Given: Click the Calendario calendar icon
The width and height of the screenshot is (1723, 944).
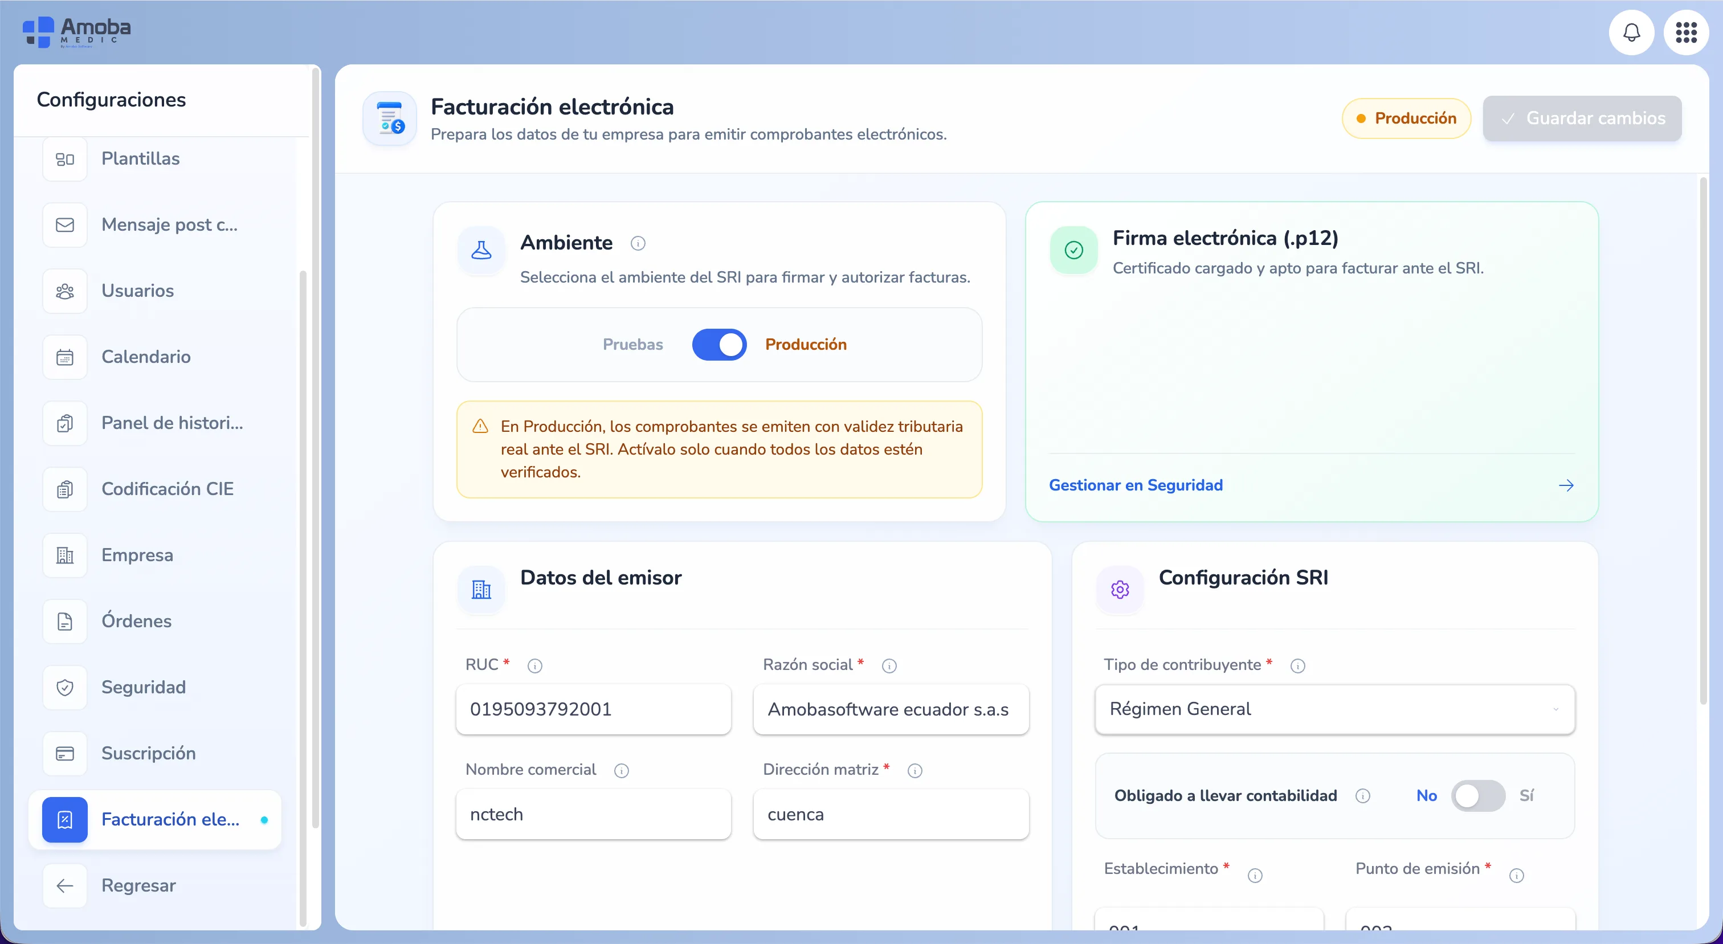Looking at the screenshot, I should 65,357.
